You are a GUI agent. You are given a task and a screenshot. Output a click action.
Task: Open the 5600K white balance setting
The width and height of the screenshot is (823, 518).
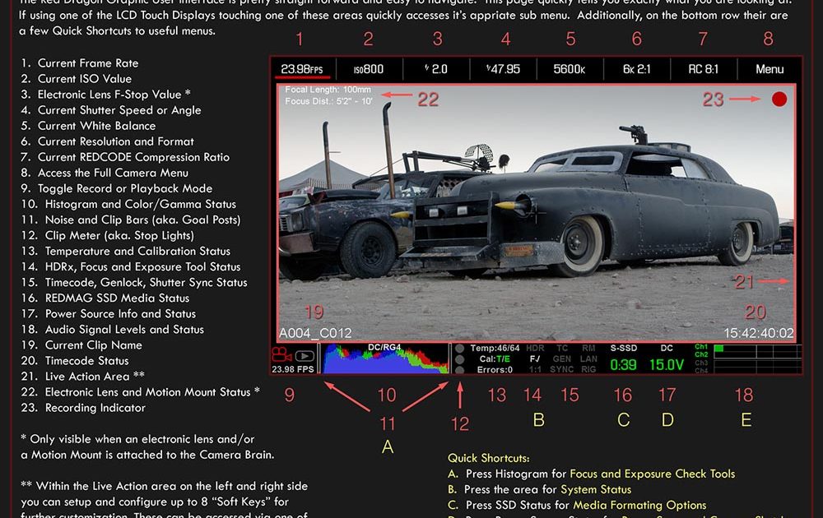click(570, 69)
